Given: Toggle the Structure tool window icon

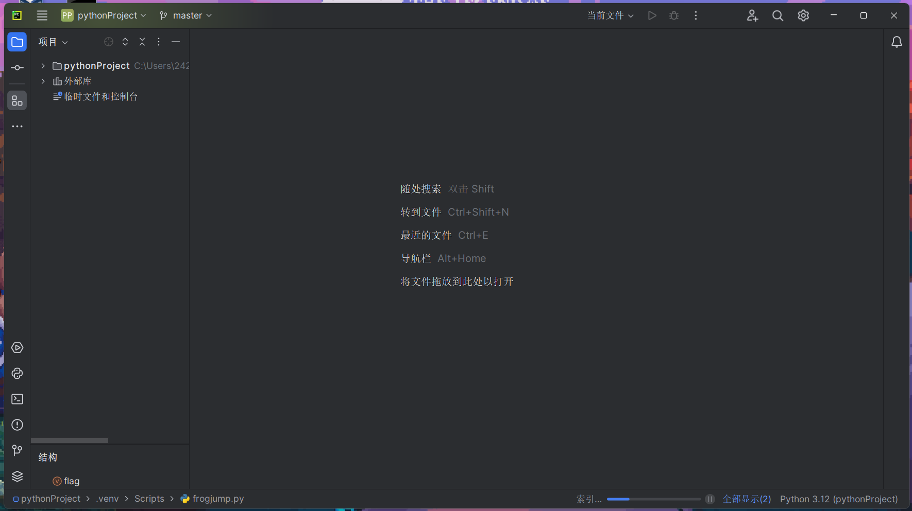Looking at the screenshot, I should click(x=17, y=101).
